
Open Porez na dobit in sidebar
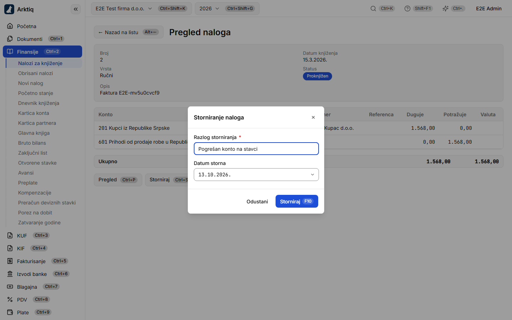point(44,213)
